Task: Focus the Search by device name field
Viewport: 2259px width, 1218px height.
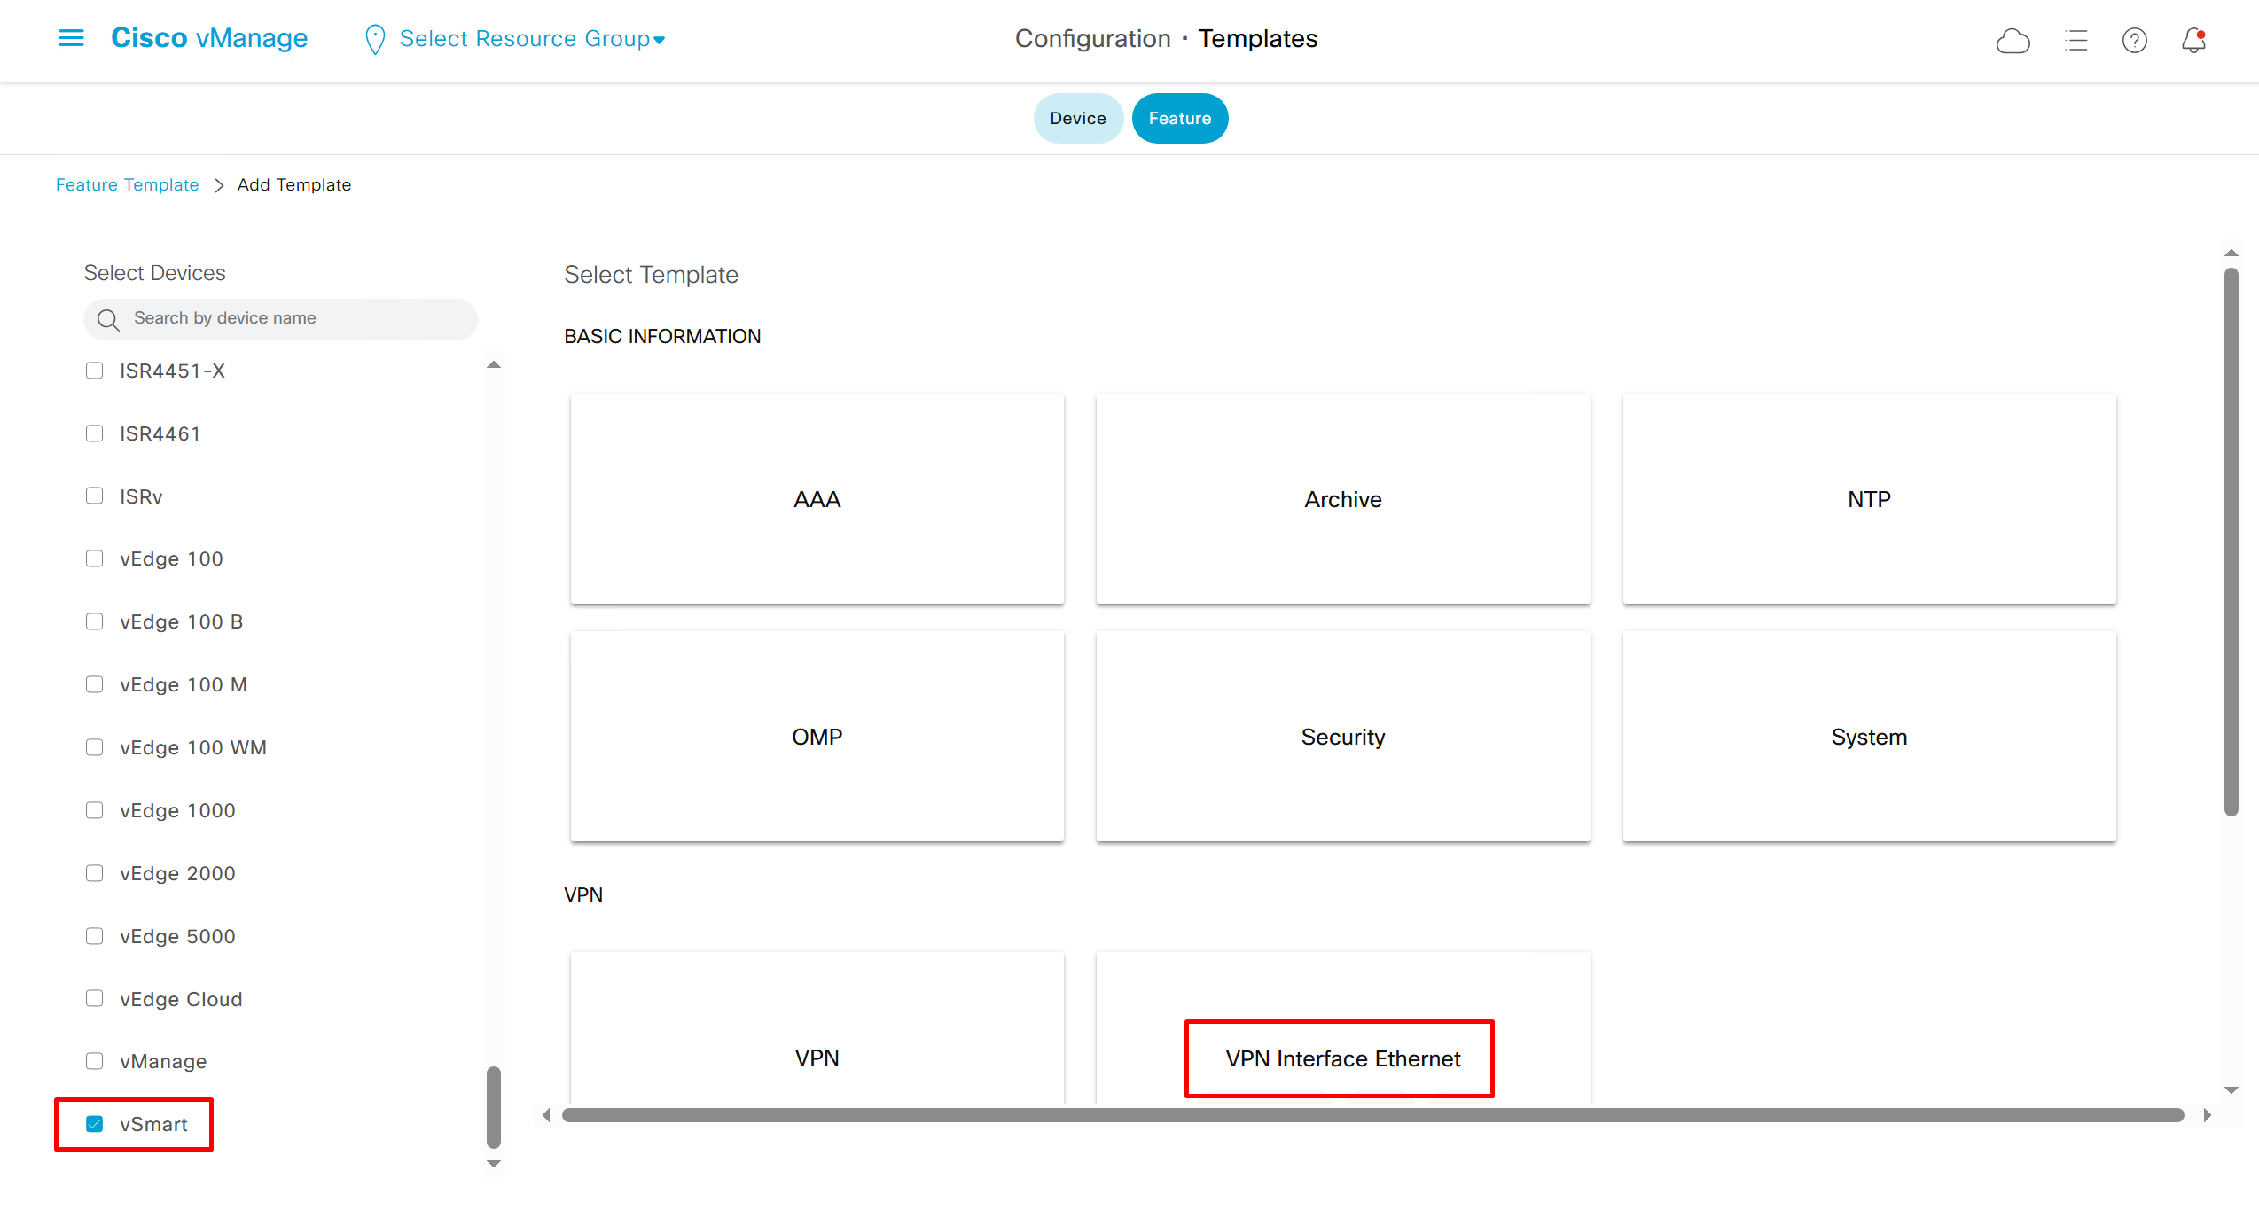Action: (293, 318)
